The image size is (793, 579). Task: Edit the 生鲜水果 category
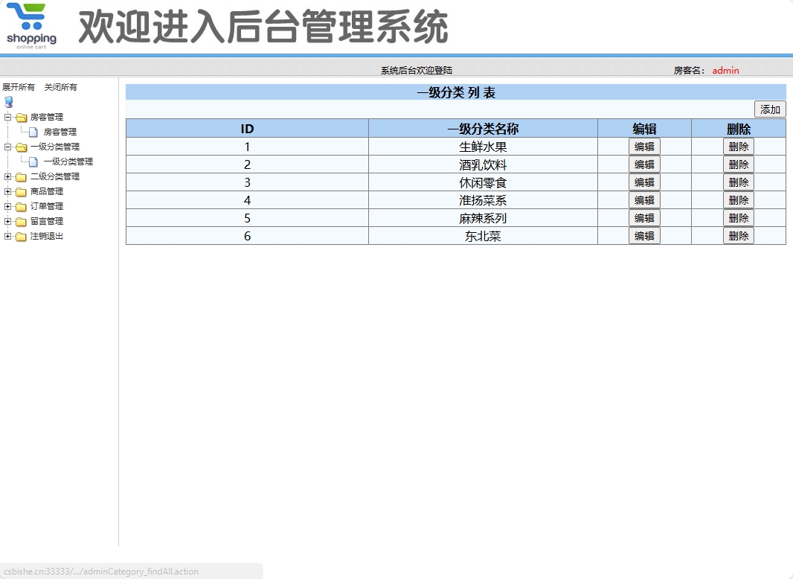(x=644, y=147)
